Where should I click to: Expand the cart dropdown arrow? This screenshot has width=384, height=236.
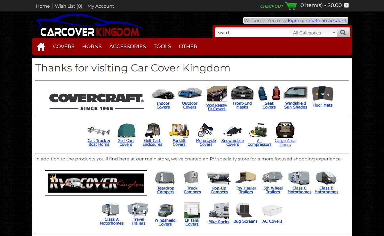(346, 5)
